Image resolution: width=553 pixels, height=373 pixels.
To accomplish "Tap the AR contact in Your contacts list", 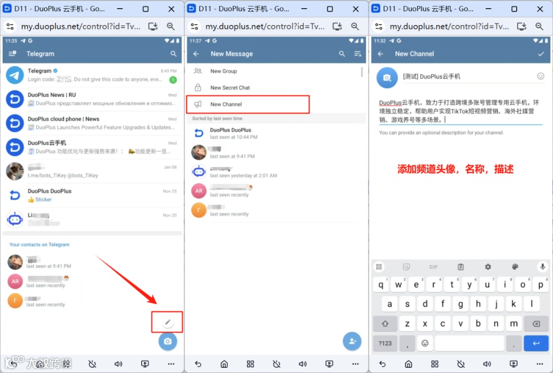I will pyautogui.click(x=92, y=281).
